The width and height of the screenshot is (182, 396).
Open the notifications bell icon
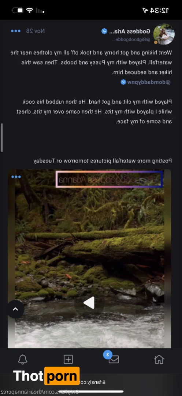(x=23, y=359)
